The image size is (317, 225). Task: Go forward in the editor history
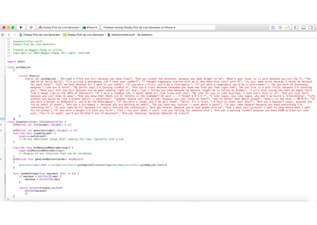tap(15, 35)
